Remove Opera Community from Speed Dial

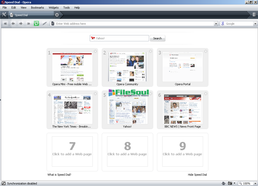coord(150,51)
